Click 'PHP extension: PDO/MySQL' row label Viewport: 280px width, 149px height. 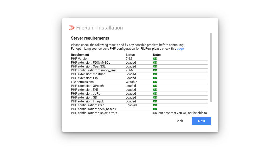point(90,63)
